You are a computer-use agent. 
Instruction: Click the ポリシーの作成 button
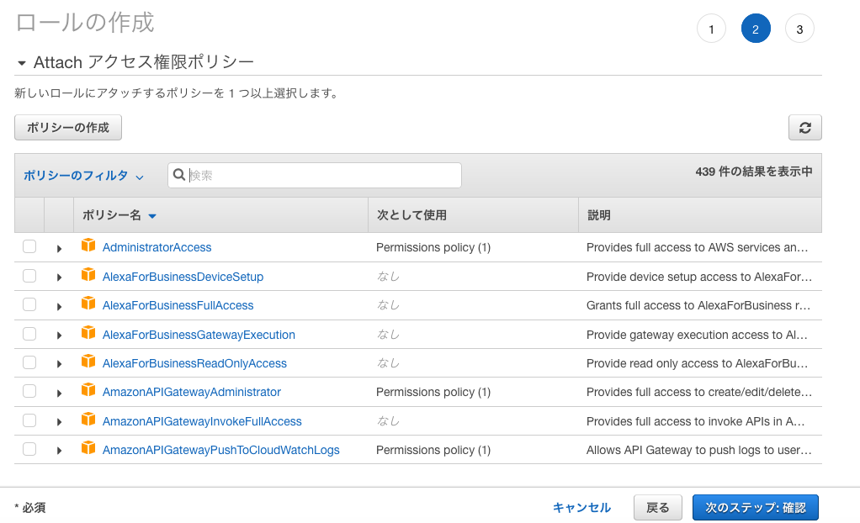coord(67,127)
